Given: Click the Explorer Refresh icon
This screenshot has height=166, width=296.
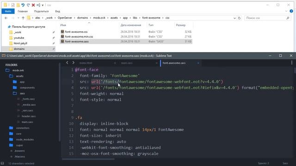Looking at the screenshot, I should 239,18.
